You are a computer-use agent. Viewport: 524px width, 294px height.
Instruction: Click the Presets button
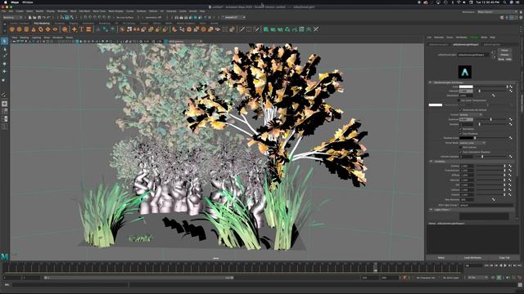(x=504, y=55)
